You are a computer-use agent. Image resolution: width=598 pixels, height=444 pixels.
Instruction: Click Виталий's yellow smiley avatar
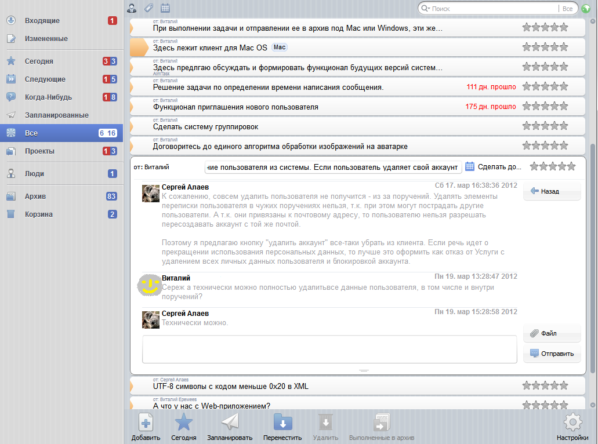149,285
